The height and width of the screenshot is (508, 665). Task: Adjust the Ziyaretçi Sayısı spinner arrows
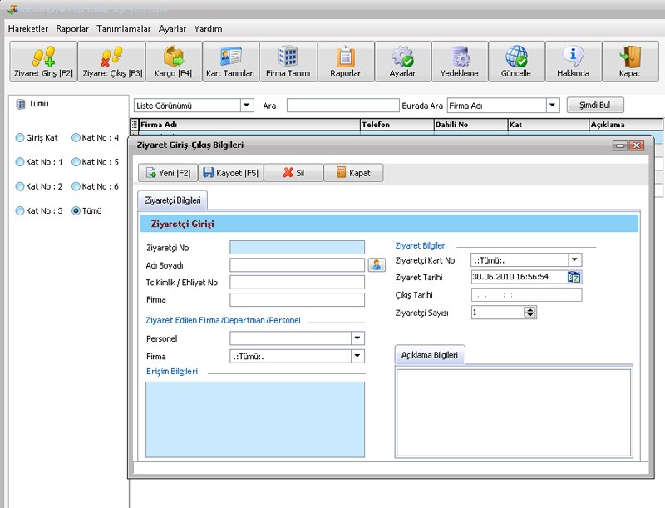(530, 313)
